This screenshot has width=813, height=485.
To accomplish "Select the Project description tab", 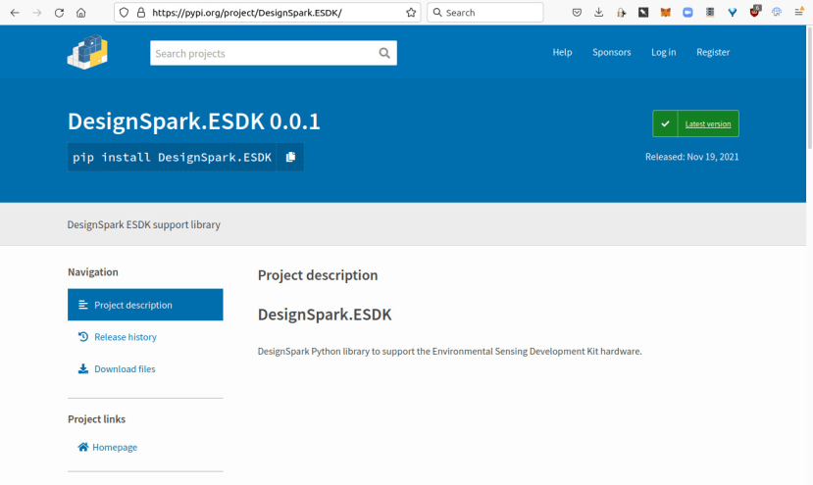I will click(145, 305).
